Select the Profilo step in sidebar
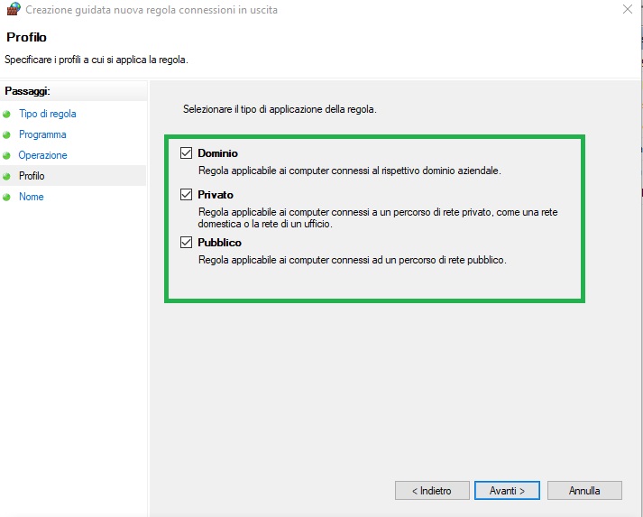Image resolution: width=643 pixels, height=517 pixels. click(x=32, y=176)
